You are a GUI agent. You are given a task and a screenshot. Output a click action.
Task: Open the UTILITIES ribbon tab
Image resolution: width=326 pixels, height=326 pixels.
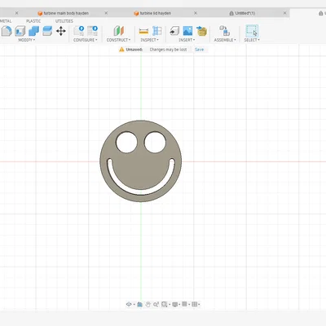click(64, 21)
